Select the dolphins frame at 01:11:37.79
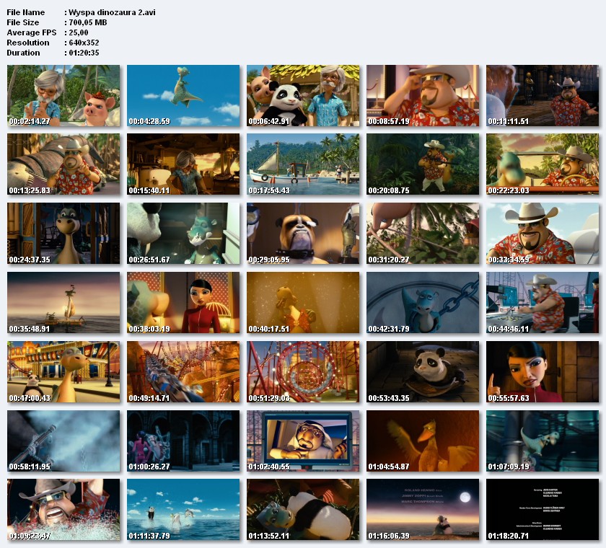Image resolution: width=606 pixels, height=548 pixels. [183, 509]
